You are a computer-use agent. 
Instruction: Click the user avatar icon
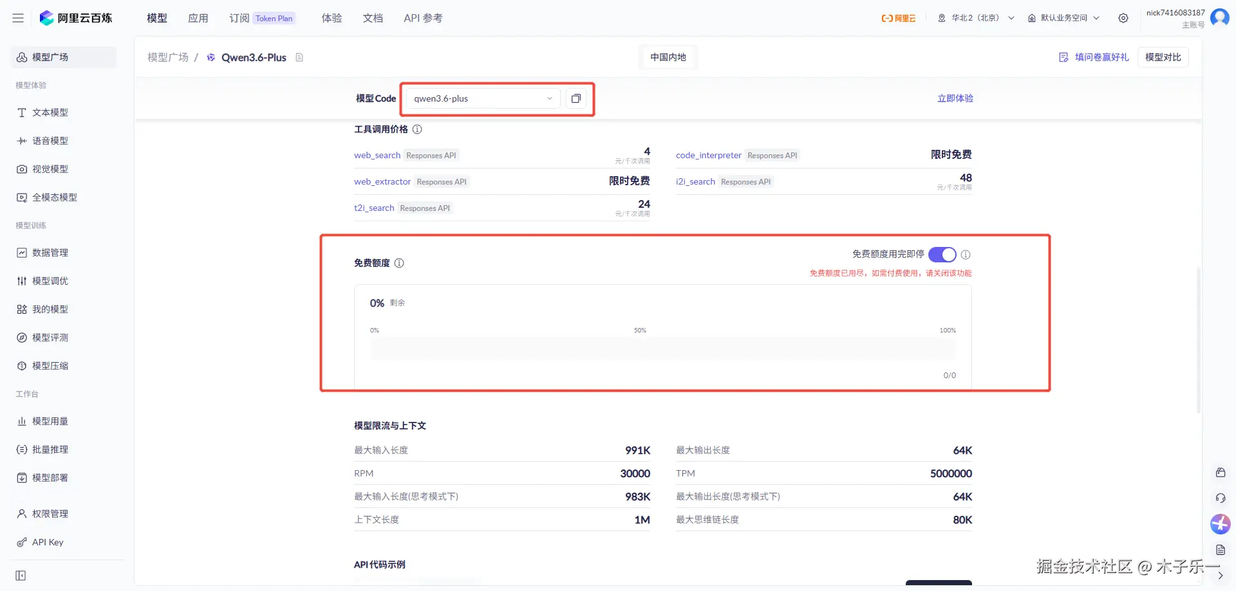[1220, 18]
